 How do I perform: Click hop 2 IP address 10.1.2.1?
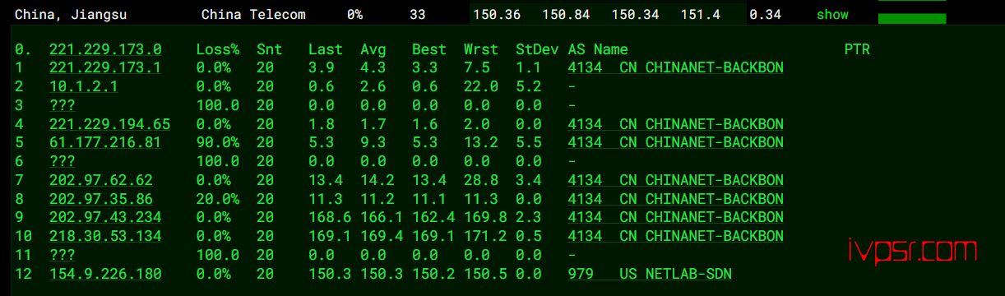coord(83,86)
